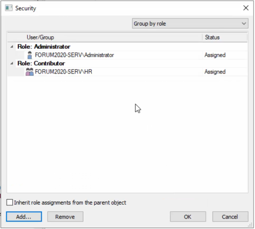Click the Status column header
The height and width of the screenshot is (229, 255).
[x=212, y=37]
